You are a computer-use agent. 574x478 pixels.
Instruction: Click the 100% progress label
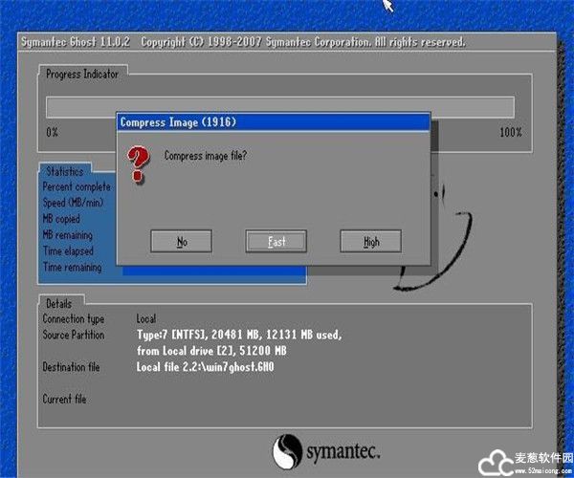(510, 132)
